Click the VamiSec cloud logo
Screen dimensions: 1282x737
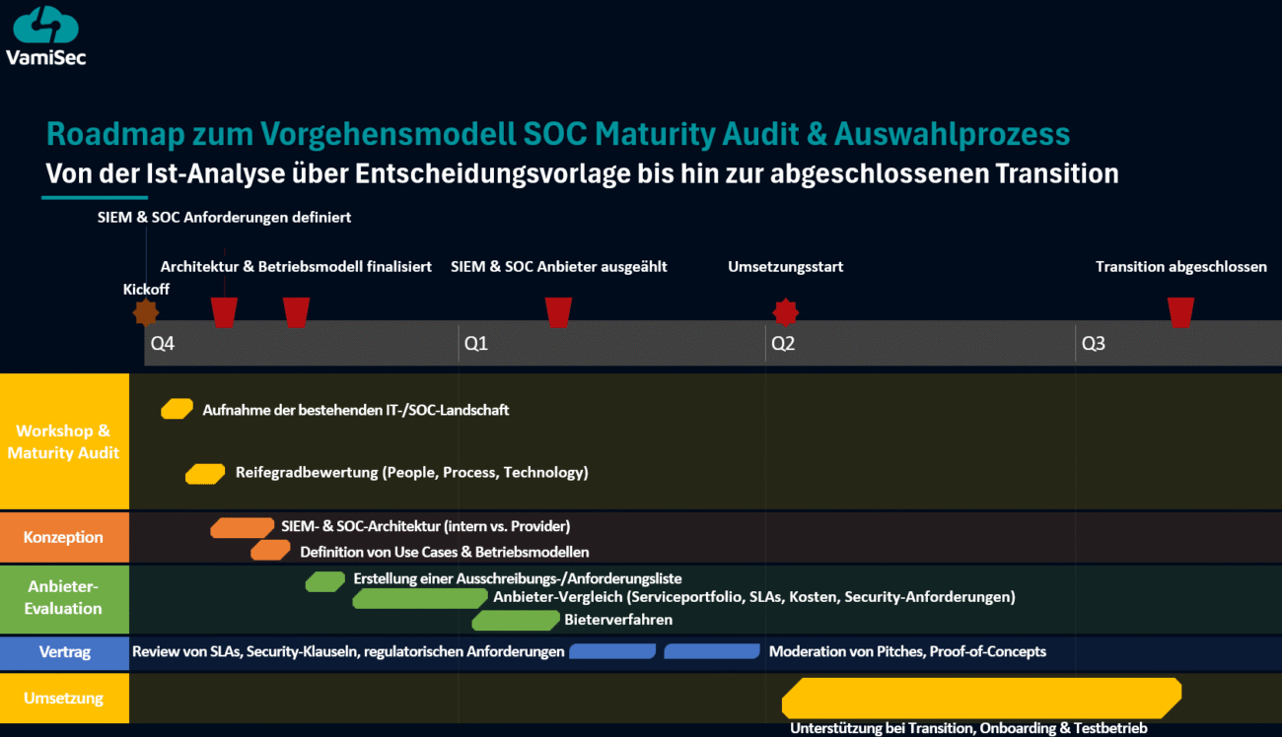pyautogui.click(x=46, y=27)
